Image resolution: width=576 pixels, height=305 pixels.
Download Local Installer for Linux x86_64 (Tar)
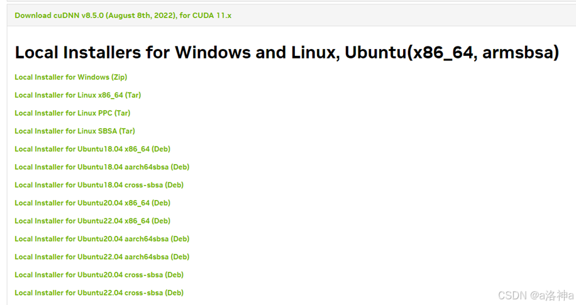(x=78, y=95)
